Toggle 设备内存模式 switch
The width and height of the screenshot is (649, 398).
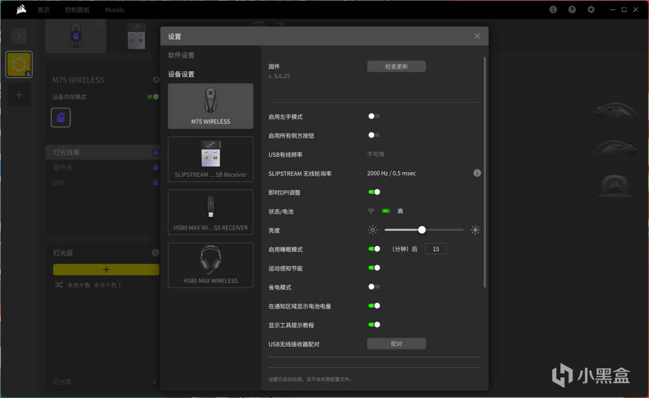point(153,97)
